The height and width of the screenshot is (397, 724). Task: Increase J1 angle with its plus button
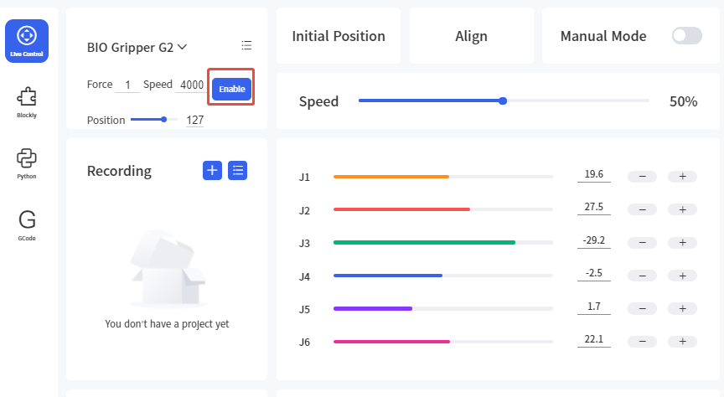[x=682, y=177]
